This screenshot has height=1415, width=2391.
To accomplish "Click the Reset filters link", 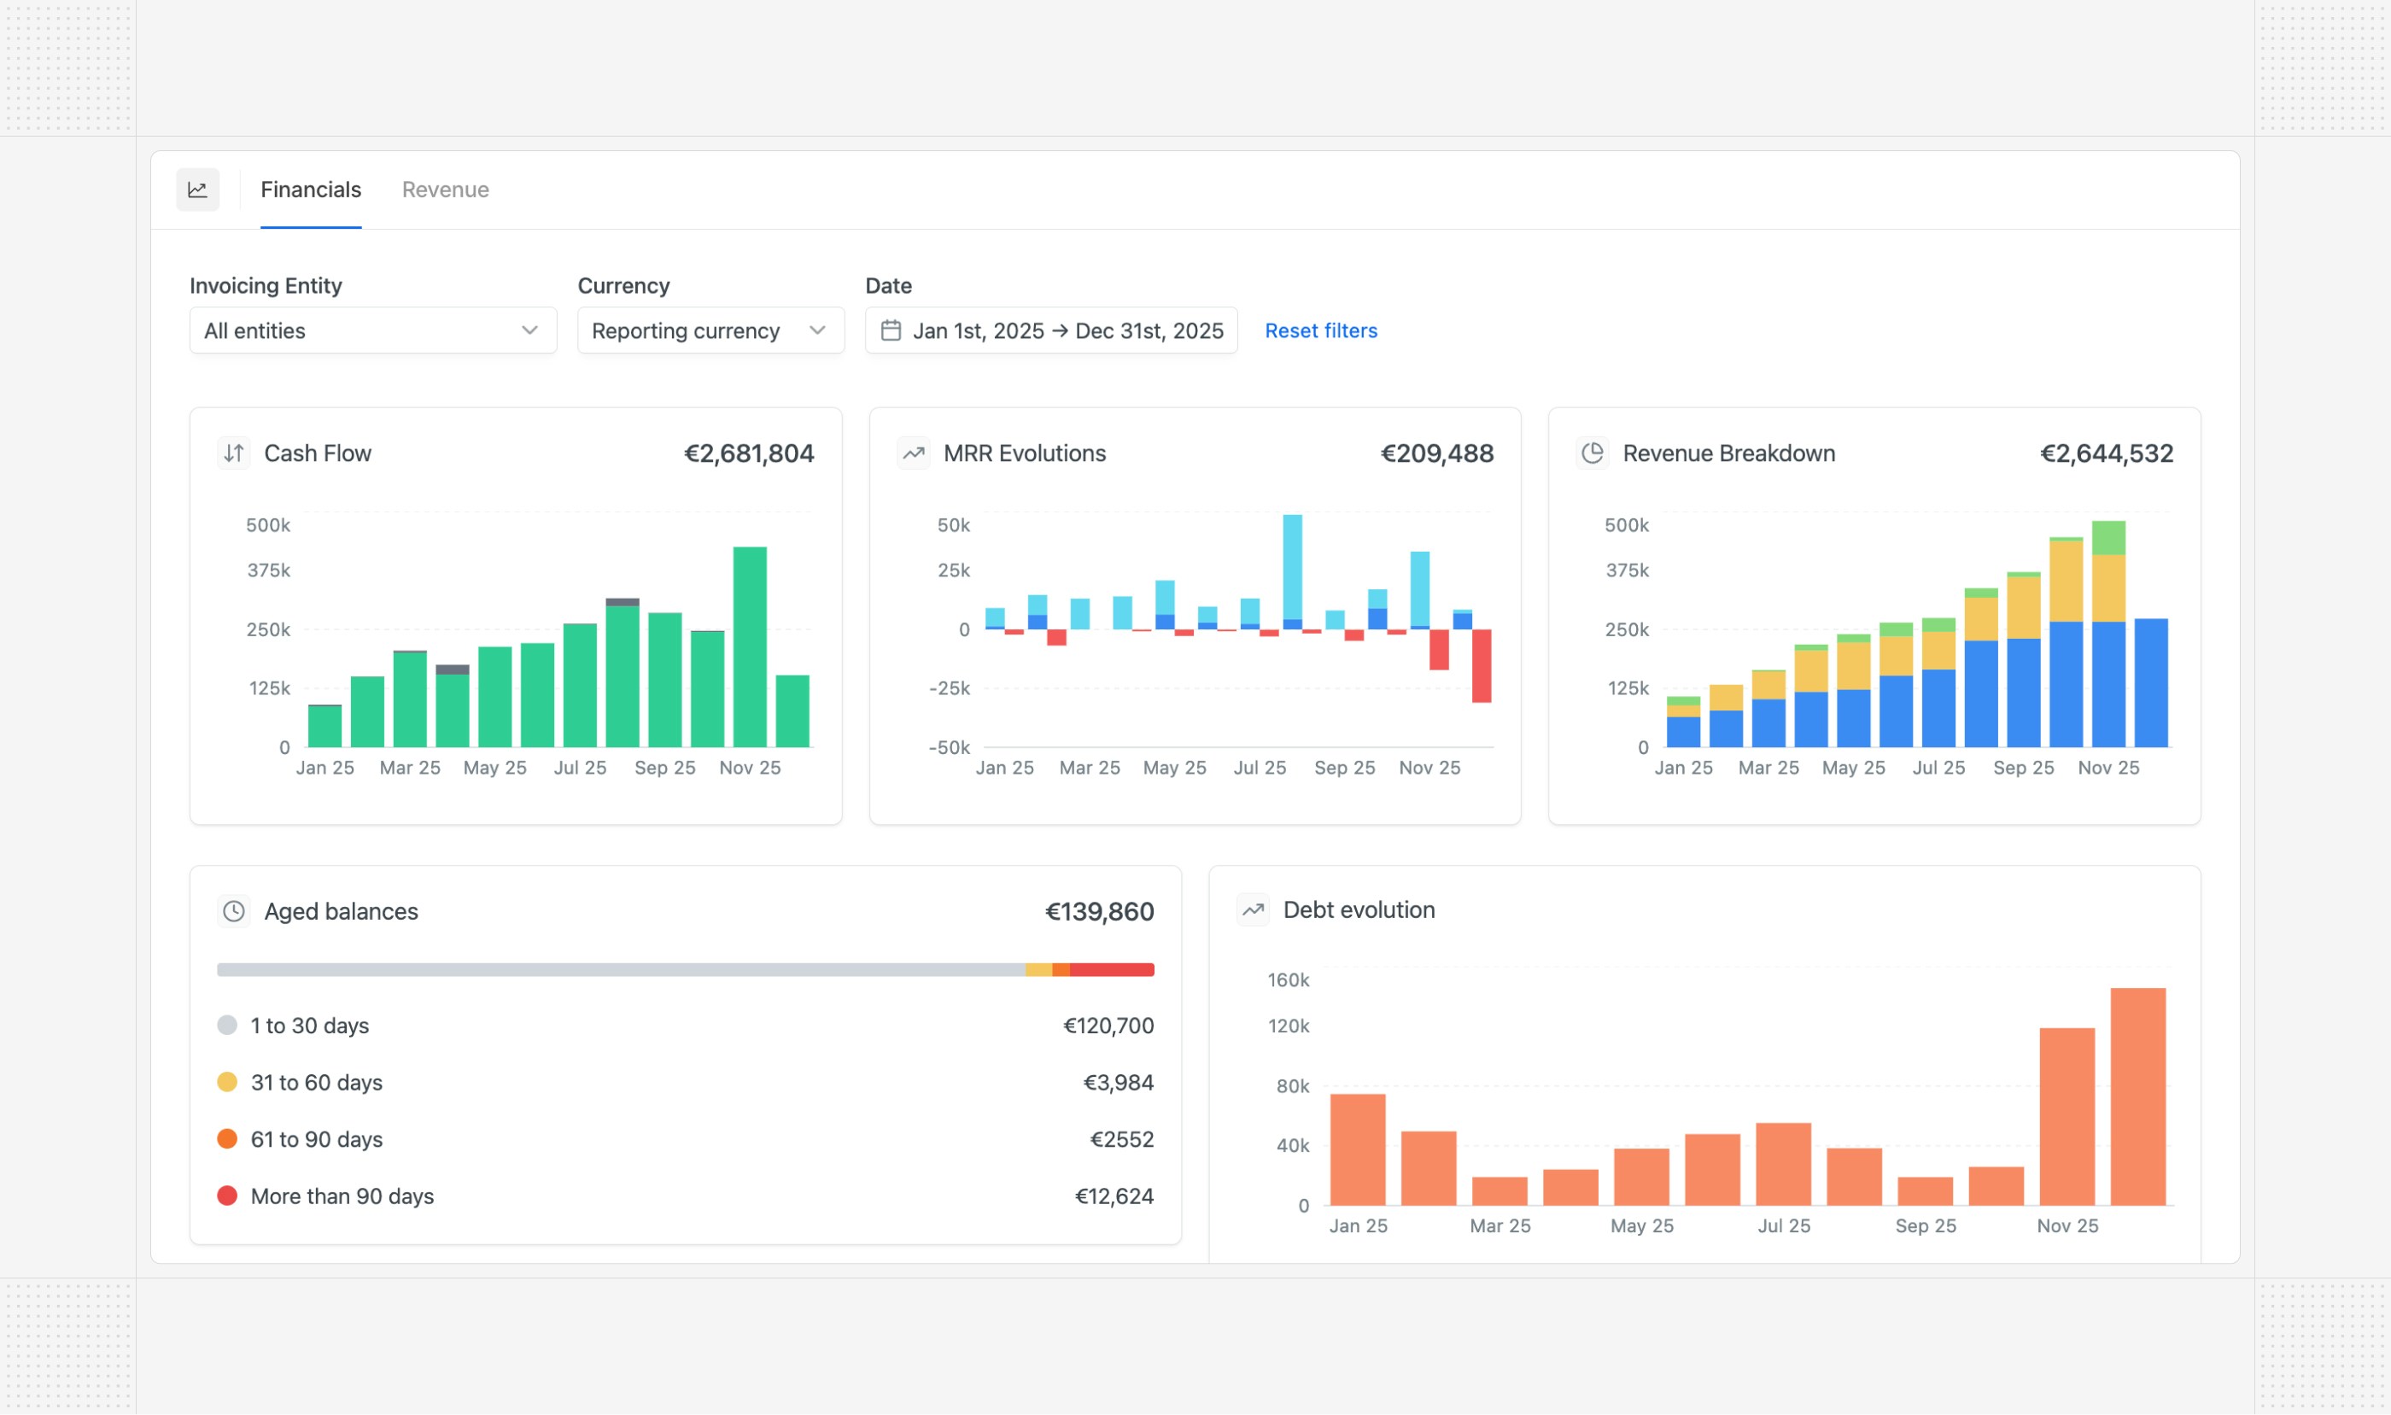I will (x=1320, y=330).
